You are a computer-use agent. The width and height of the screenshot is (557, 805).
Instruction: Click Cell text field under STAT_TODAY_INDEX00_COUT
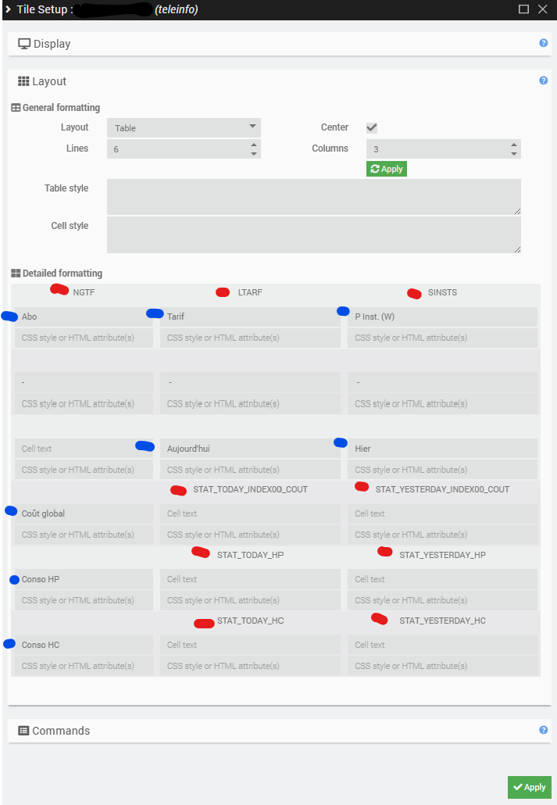[250, 513]
